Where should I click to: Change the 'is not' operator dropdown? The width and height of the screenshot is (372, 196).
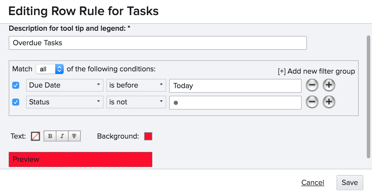point(136,102)
